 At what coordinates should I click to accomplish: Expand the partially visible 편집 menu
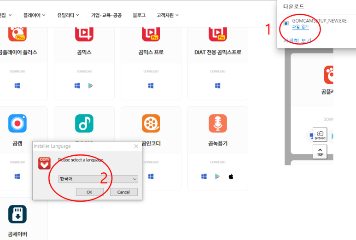6,15
